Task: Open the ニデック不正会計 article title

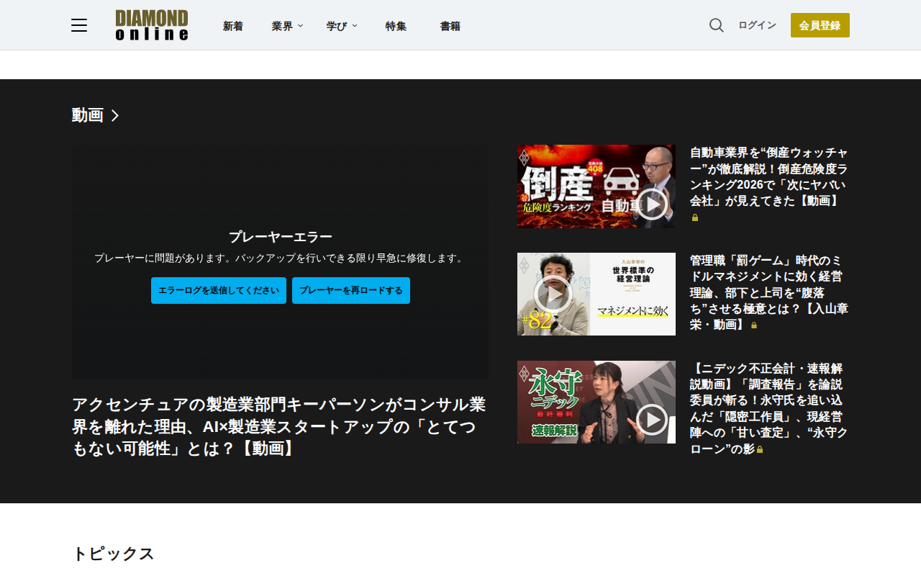Action: (x=769, y=408)
